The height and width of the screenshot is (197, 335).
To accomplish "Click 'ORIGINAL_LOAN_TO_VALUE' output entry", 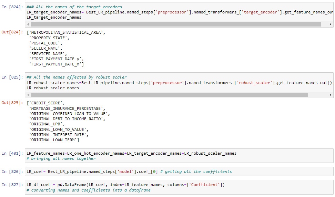I will point(58,129).
